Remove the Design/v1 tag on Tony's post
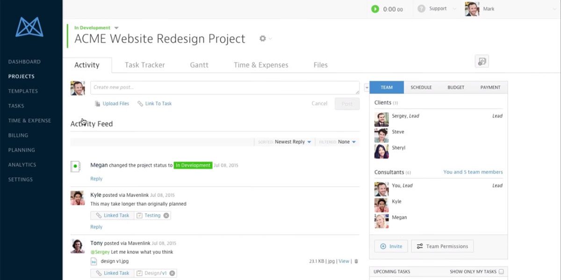The width and height of the screenshot is (561, 280). (172, 273)
